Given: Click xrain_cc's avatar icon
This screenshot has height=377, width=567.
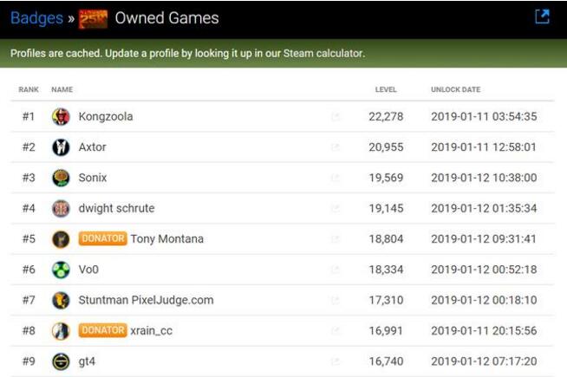Looking at the screenshot, I should (61, 331).
